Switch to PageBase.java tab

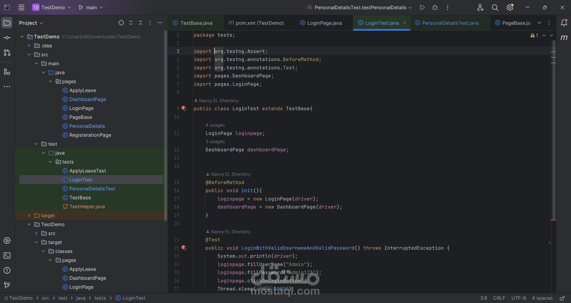513,23
